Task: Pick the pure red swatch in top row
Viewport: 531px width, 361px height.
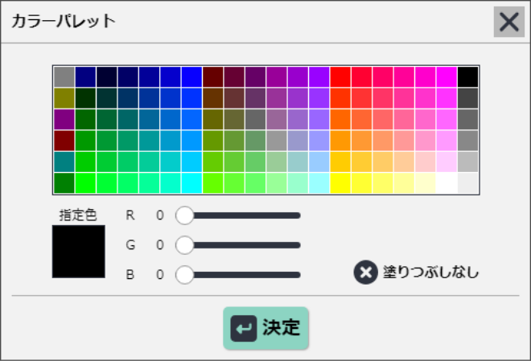Action: tap(340, 77)
